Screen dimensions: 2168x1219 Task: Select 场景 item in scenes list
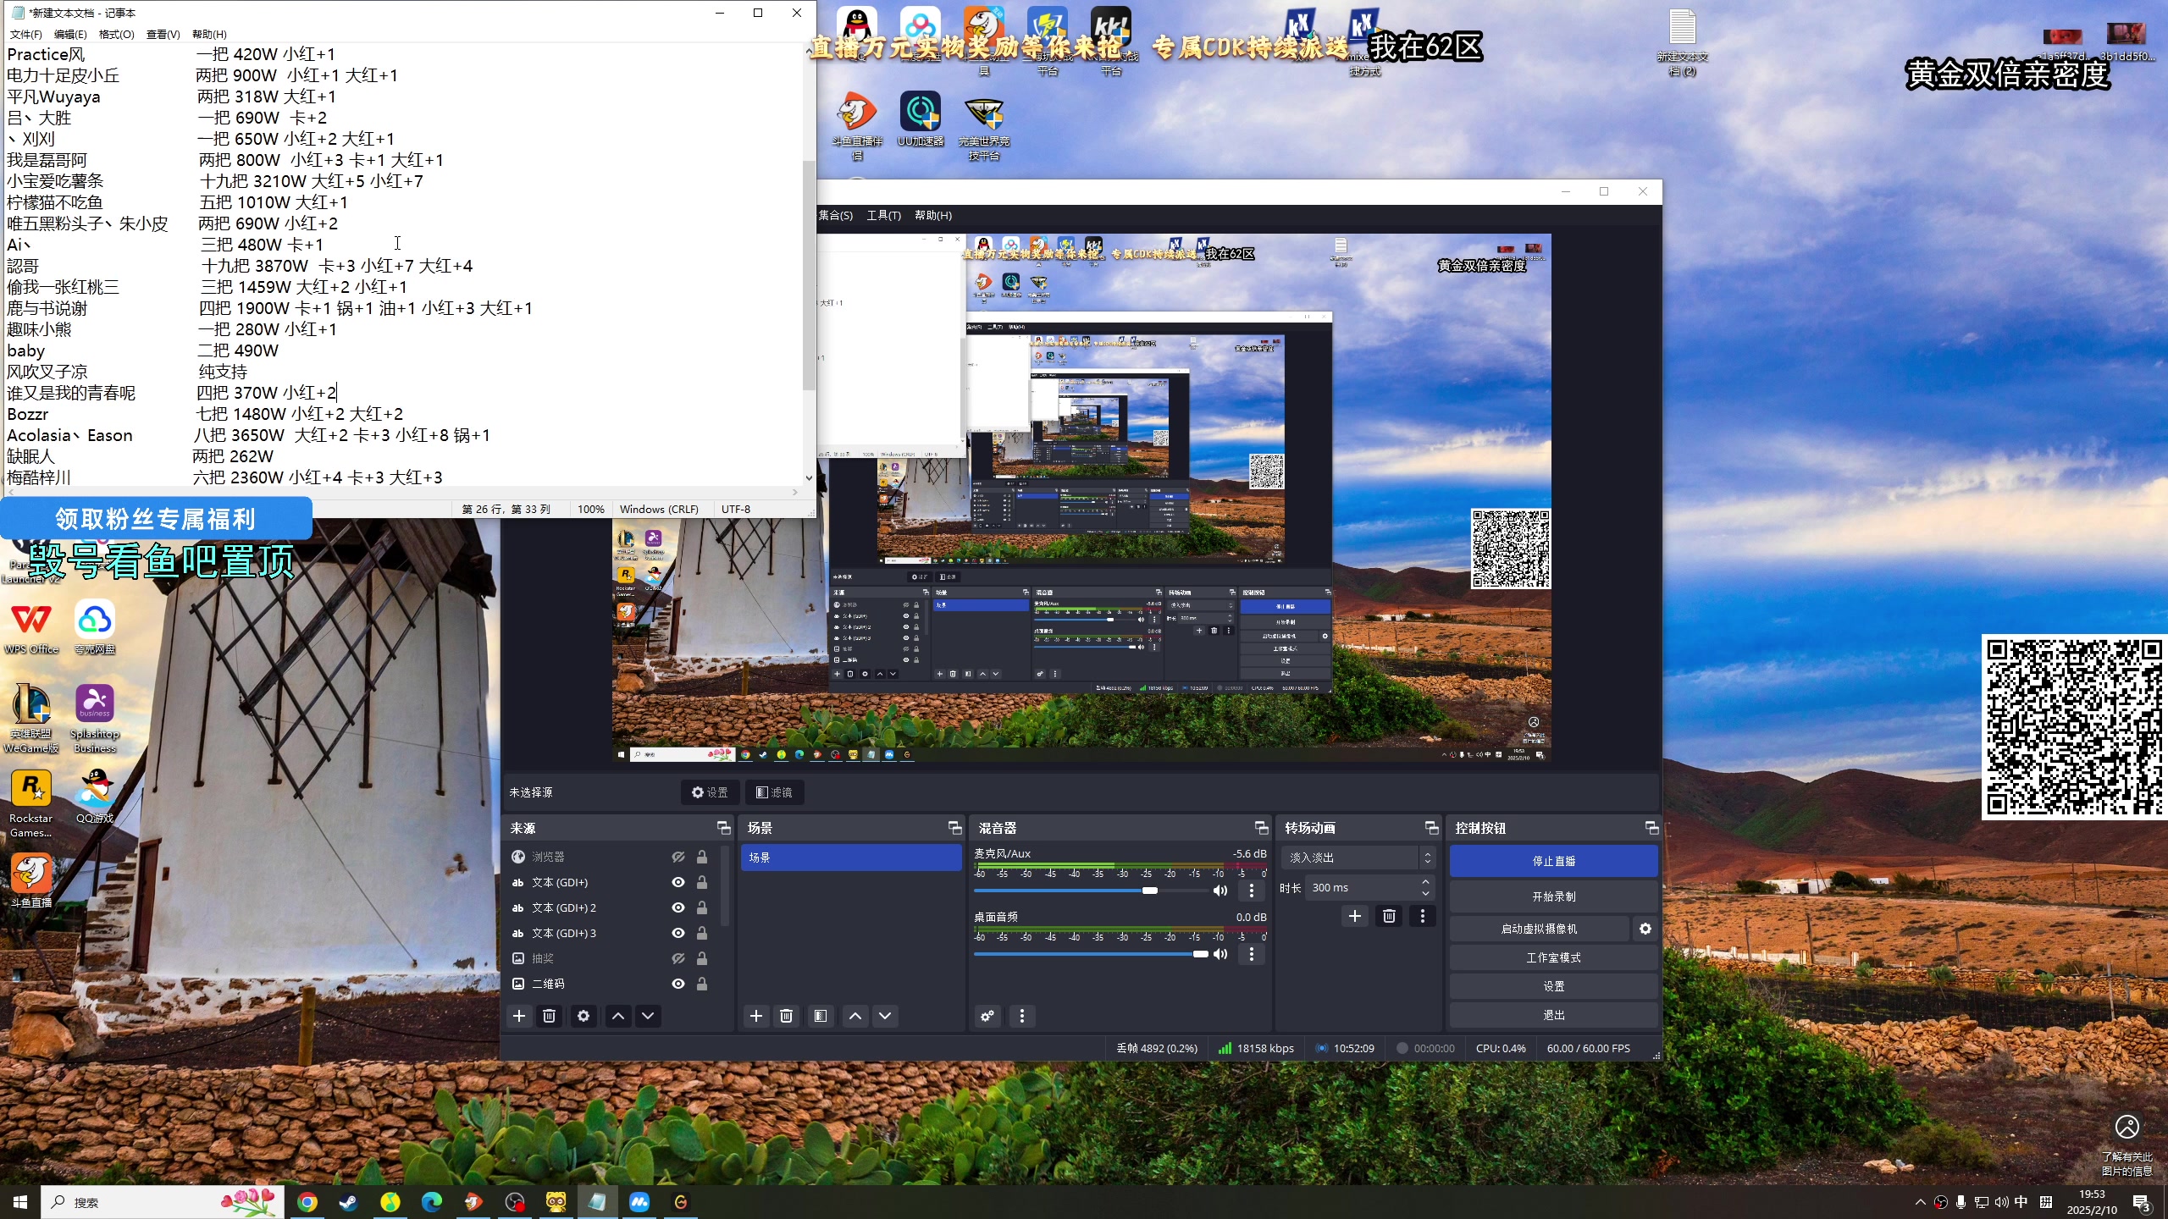(850, 858)
